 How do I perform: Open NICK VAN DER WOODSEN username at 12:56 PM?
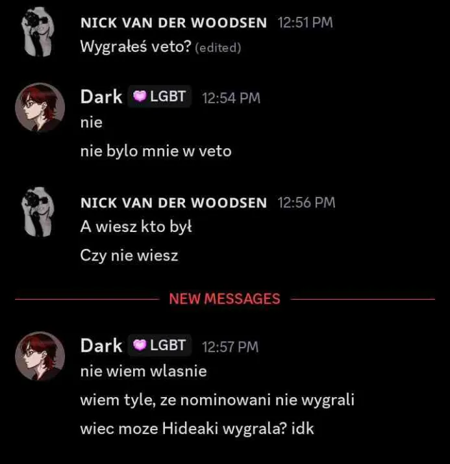173,203
